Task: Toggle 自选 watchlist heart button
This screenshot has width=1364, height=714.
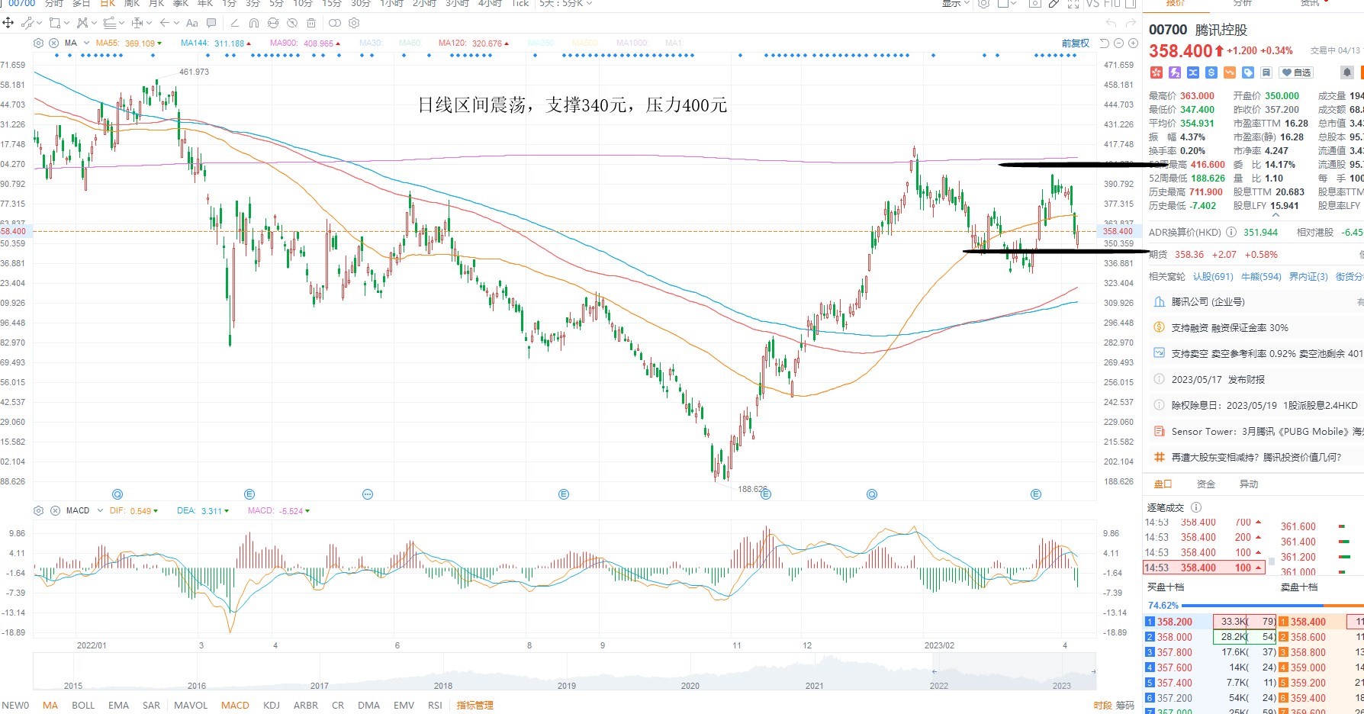Action: point(1296,72)
